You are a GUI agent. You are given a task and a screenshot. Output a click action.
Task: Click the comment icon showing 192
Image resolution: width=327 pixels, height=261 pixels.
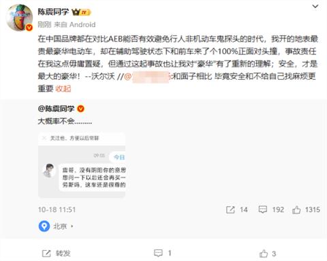click(263, 209)
